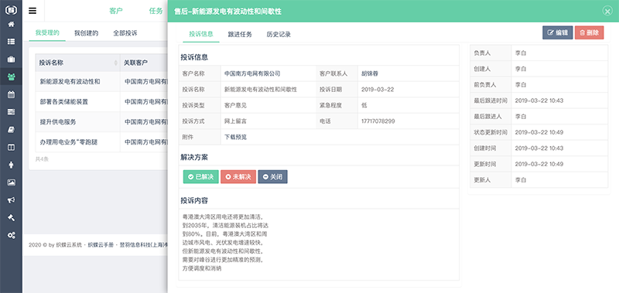The height and width of the screenshot is (293, 619).
Task: Click the 关闭 solution button
Action: pos(273,177)
